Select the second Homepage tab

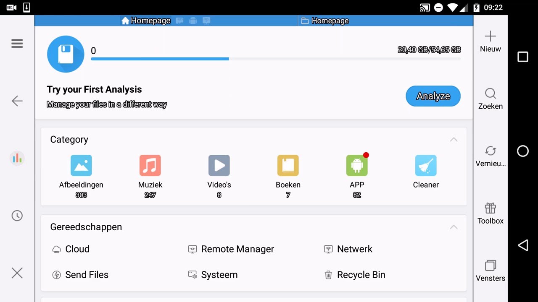325,21
